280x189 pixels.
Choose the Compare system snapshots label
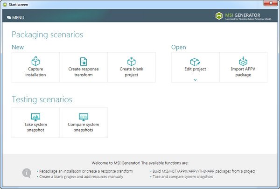(x=84, y=127)
